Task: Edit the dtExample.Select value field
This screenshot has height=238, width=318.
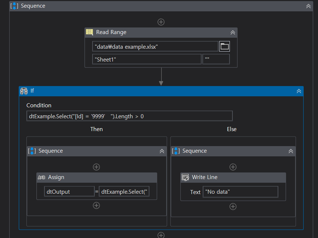Action: pos(124,191)
